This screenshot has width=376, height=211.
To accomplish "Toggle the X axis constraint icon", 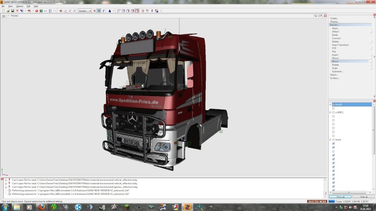I will point(94,11).
